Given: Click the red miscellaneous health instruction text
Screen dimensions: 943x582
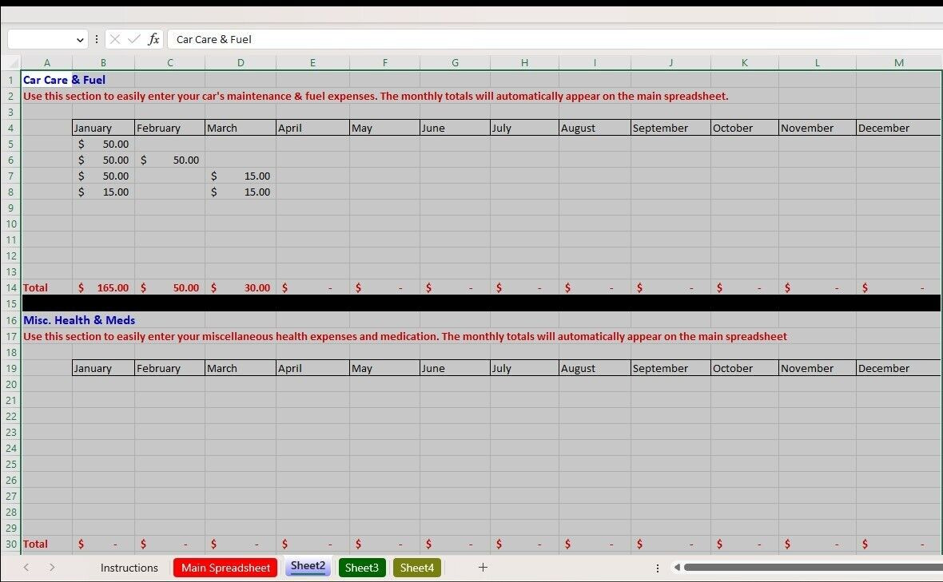Looking at the screenshot, I should pos(404,336).
